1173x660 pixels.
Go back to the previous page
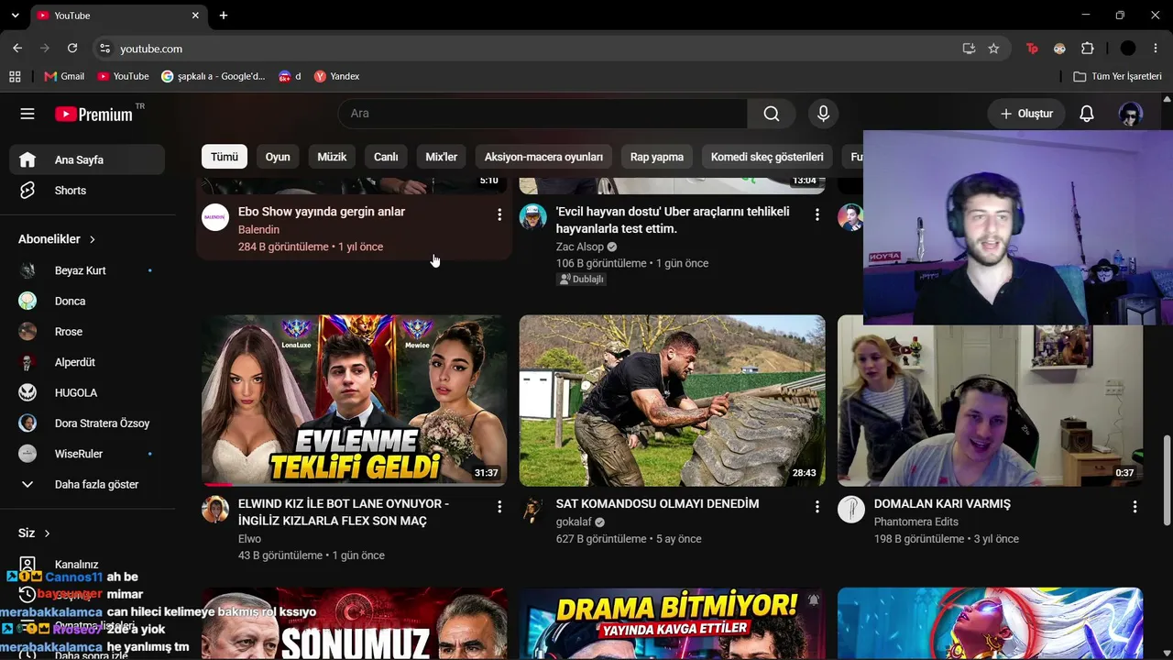[17, 49]
